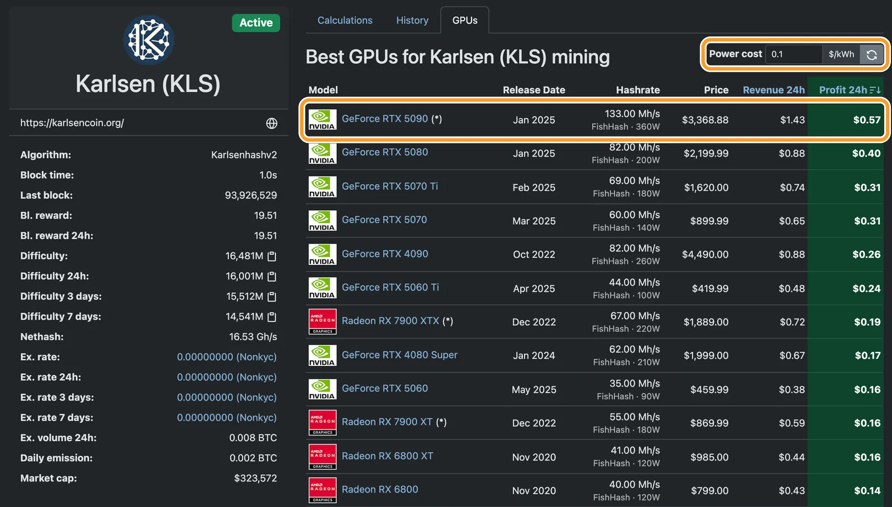Click the https://karlsencoin.org/ website address

(x=72, y=123)
